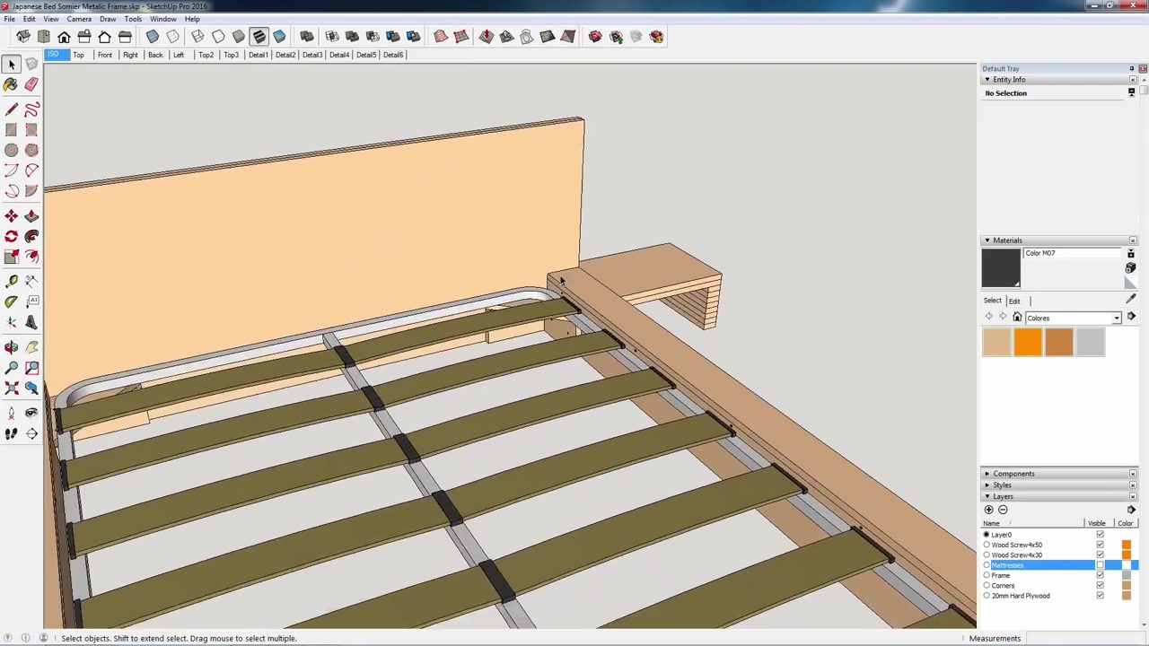Image resolution: width=1149 pixels, height=646 pixels.
Task: Click the material name field Color M07
Action: tap(1073, 253)
